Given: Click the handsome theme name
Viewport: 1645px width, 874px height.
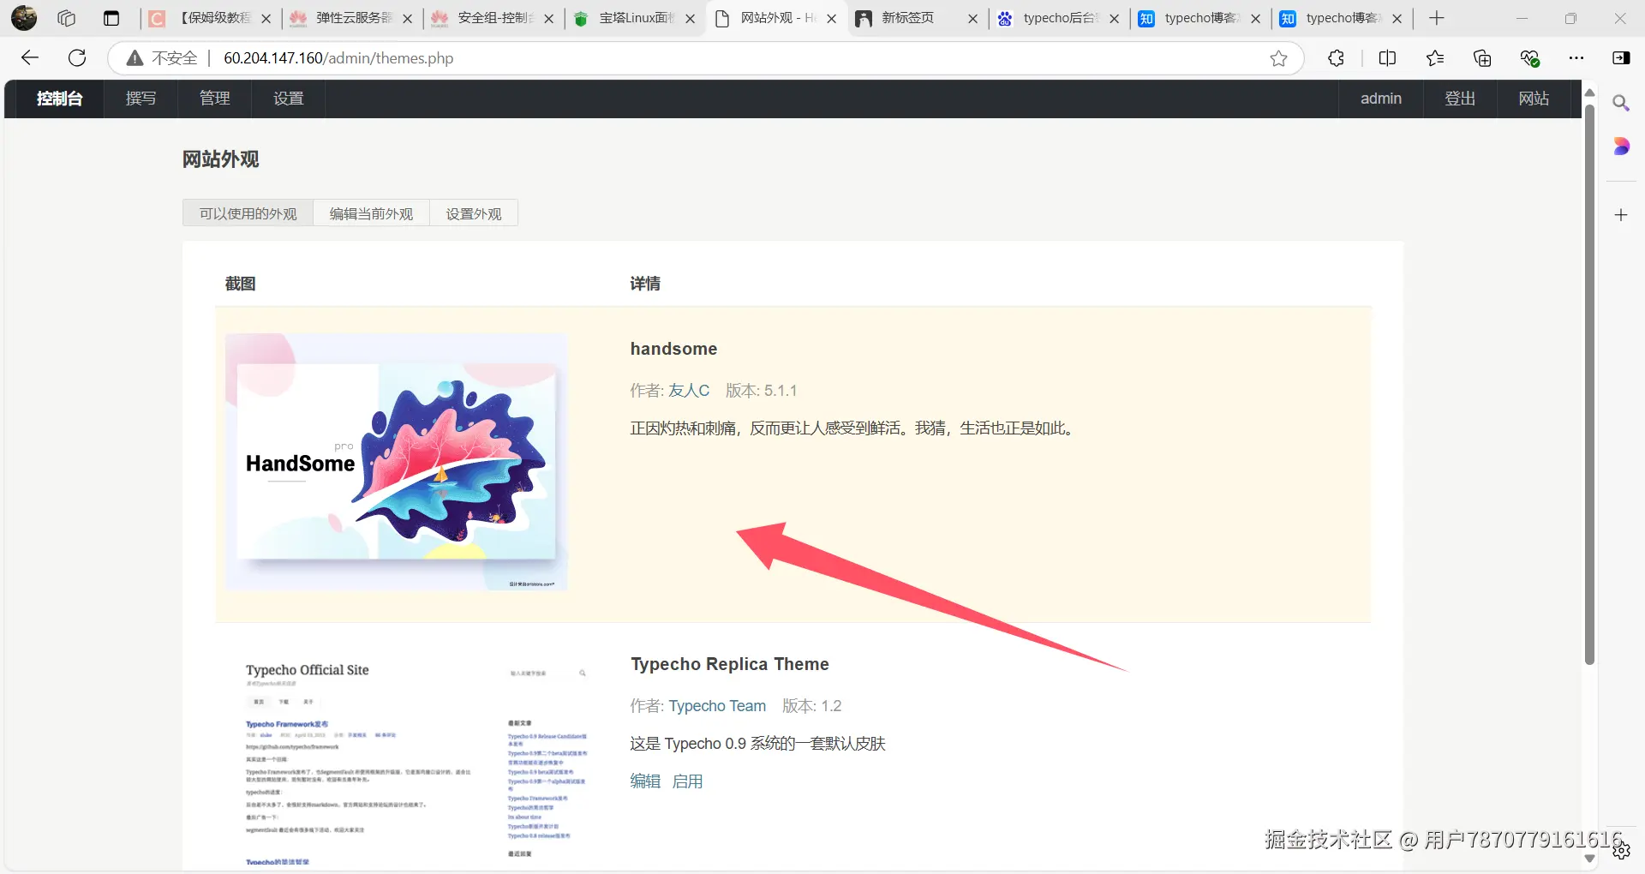Looking at the screenshot, I should tap(673, 349).
